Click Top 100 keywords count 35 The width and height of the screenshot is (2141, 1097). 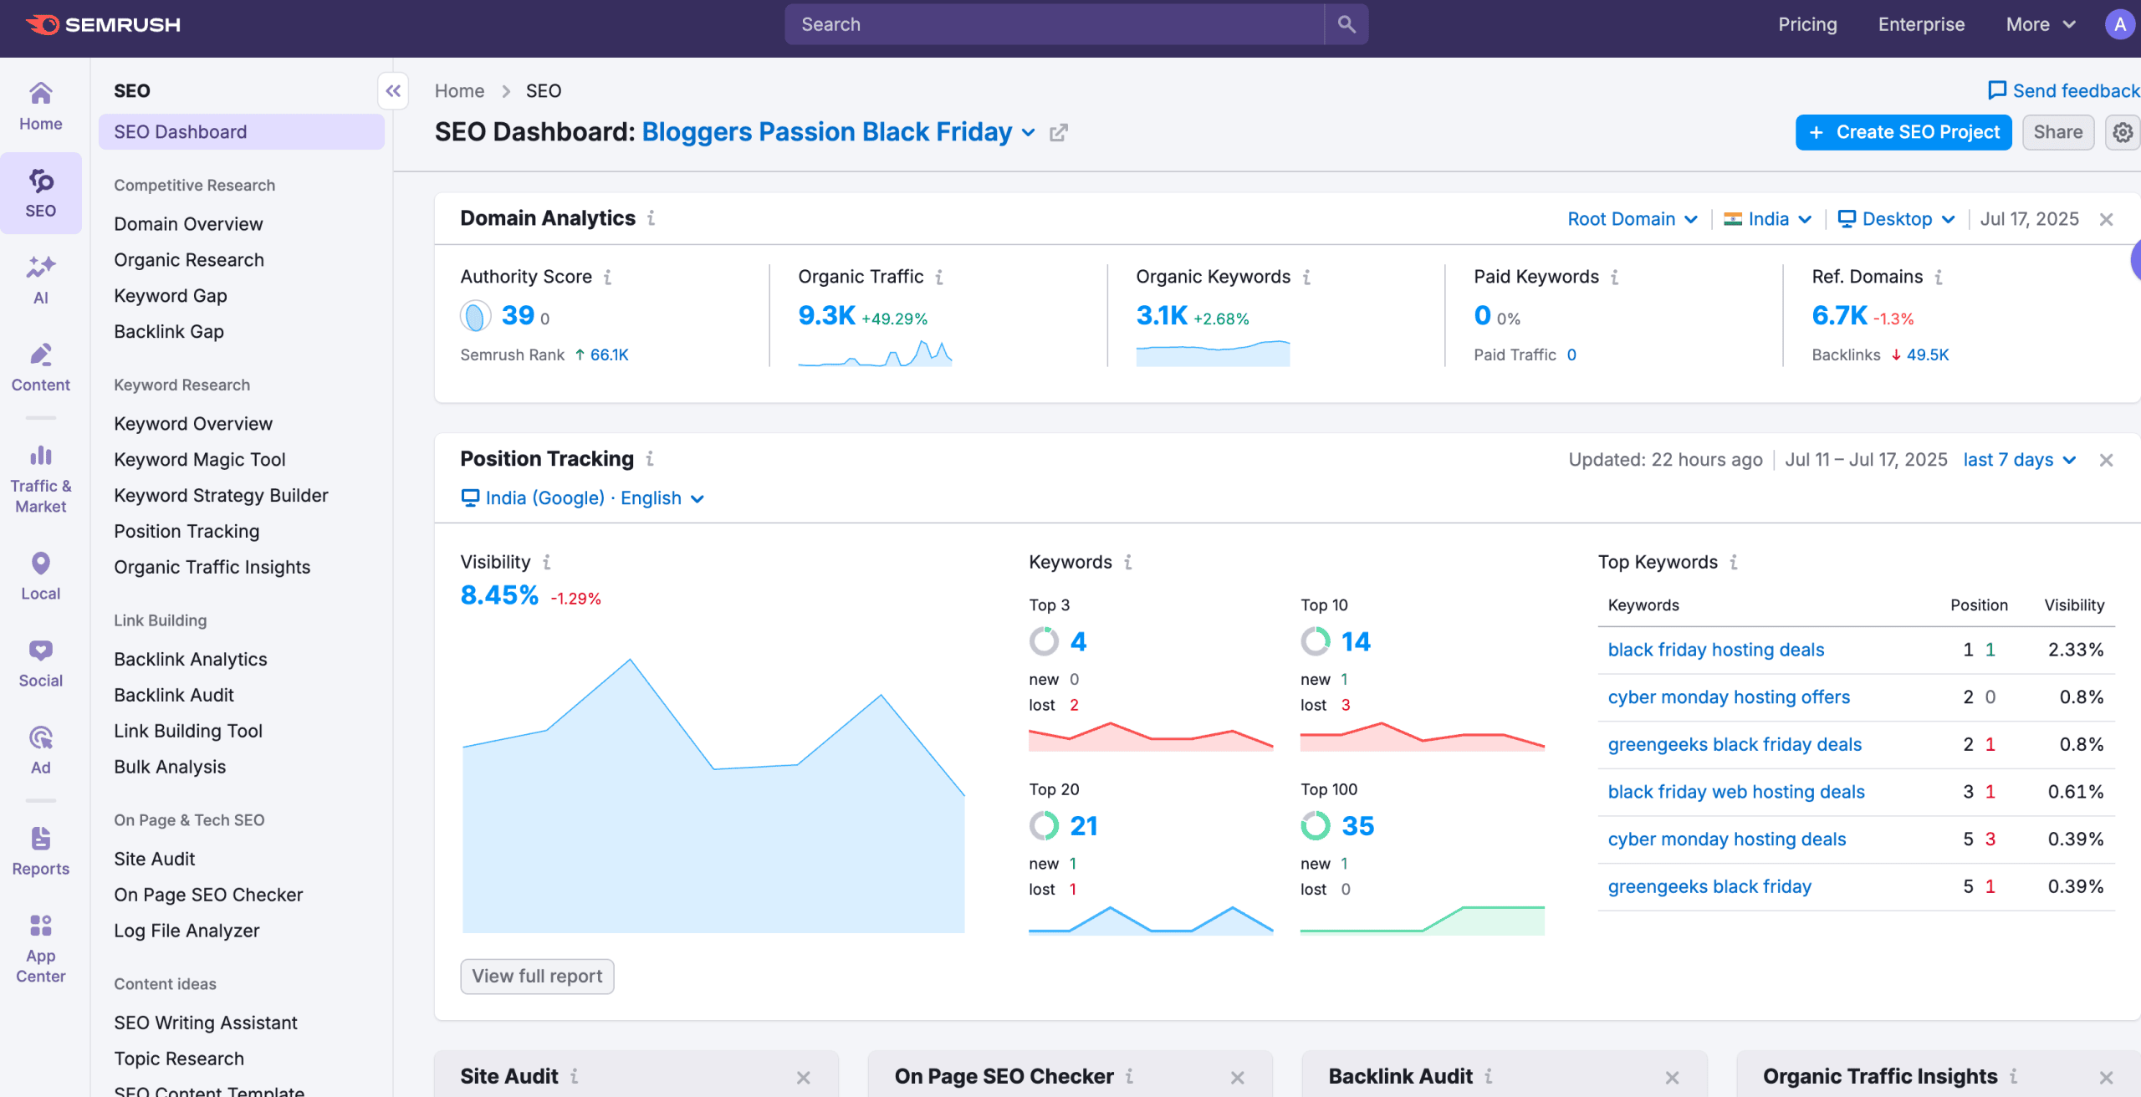(1357, 826)
